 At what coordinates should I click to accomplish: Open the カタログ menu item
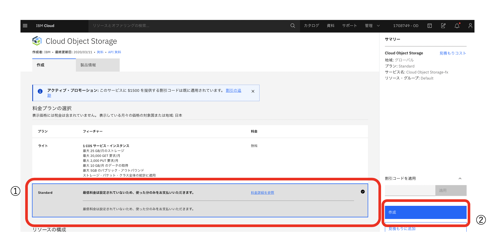[312, 26]
